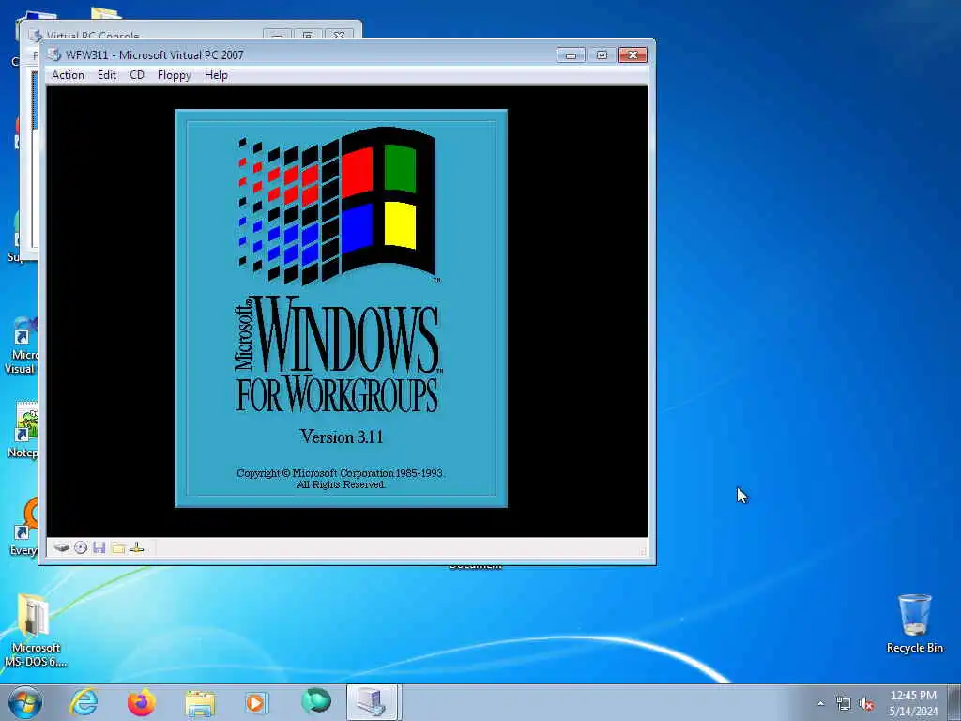Open Windows Media Player from the taskbar
The height and width of the screenshot is (721, 961).
256,702
